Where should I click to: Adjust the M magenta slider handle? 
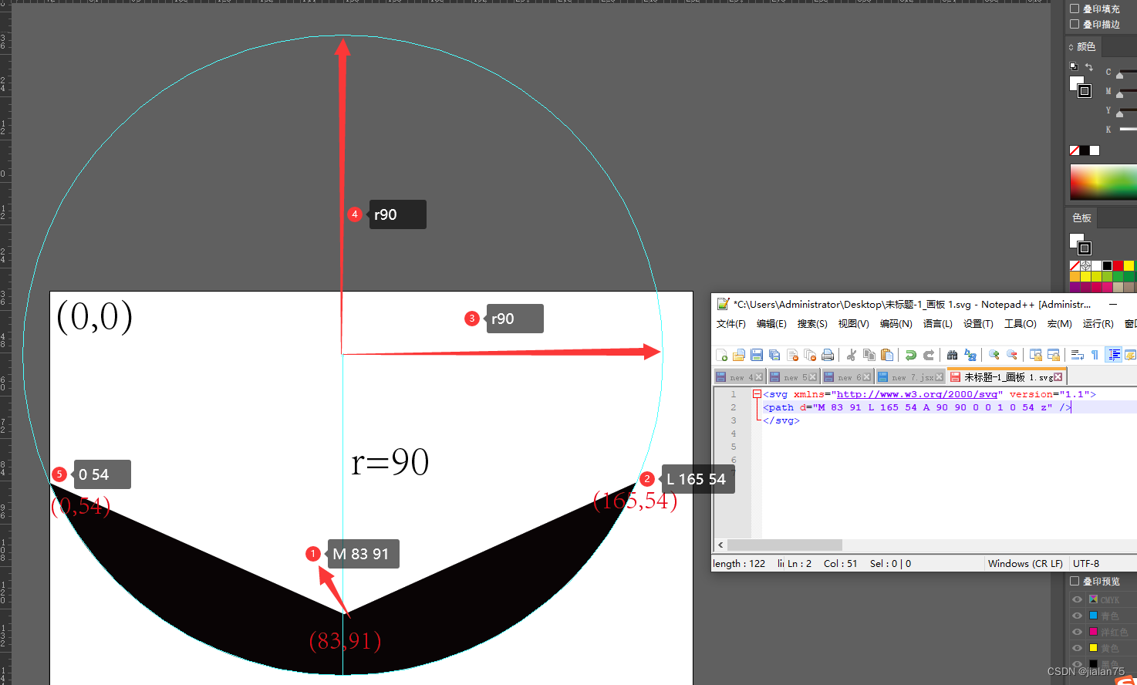[x=1120, y=96]
